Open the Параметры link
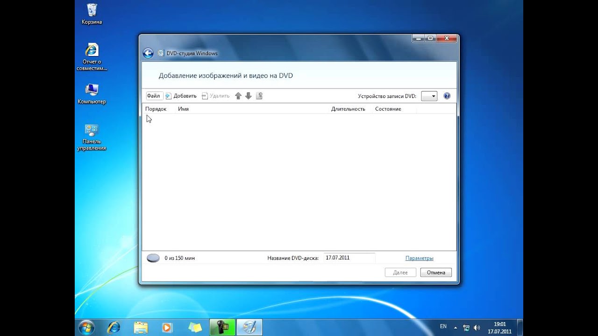The image size is (598, 336). tap(419, 258)
